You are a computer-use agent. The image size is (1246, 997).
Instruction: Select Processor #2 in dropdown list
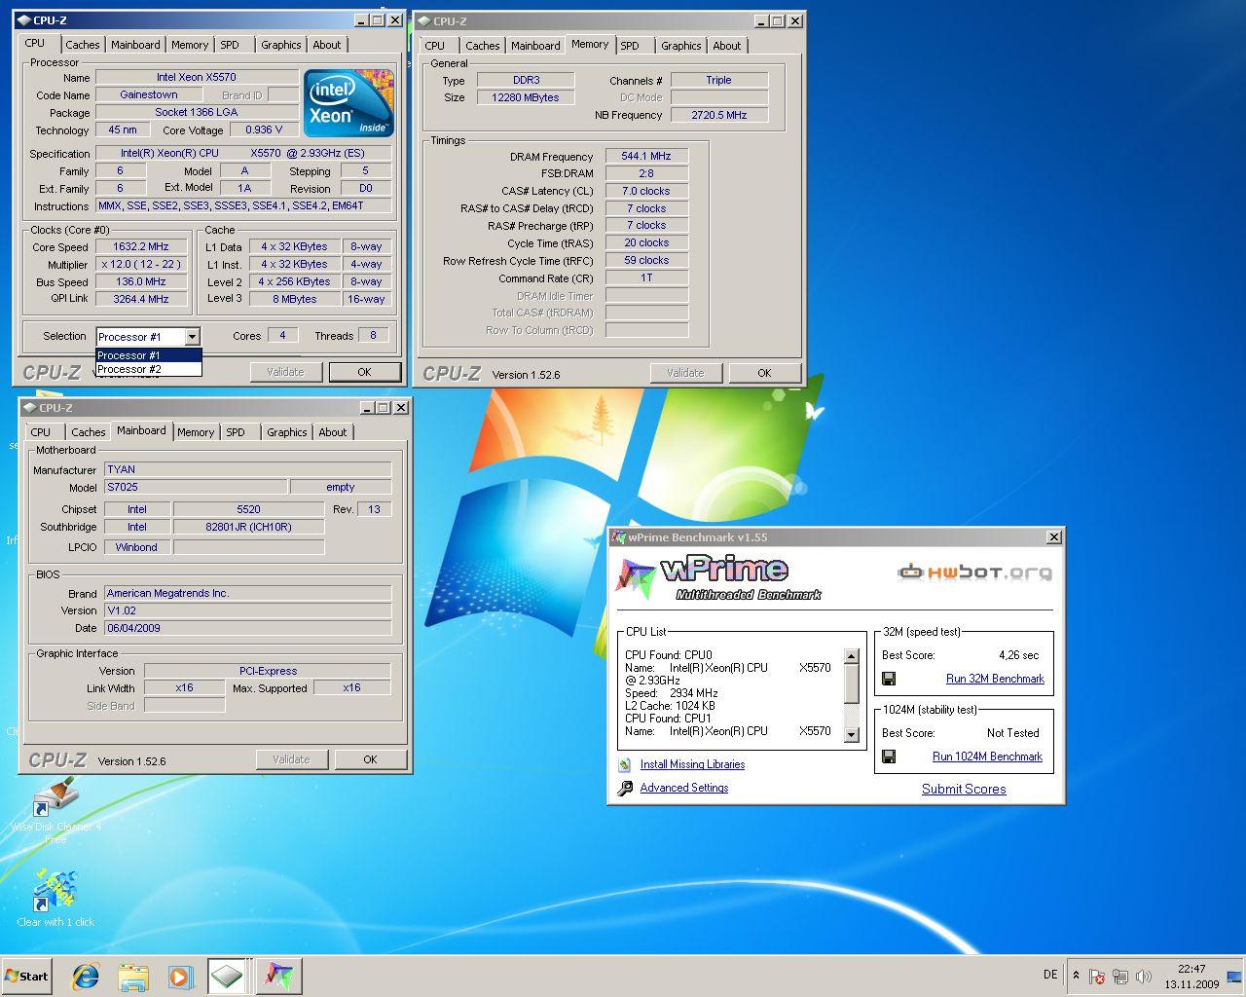click(x=148, y=369)
